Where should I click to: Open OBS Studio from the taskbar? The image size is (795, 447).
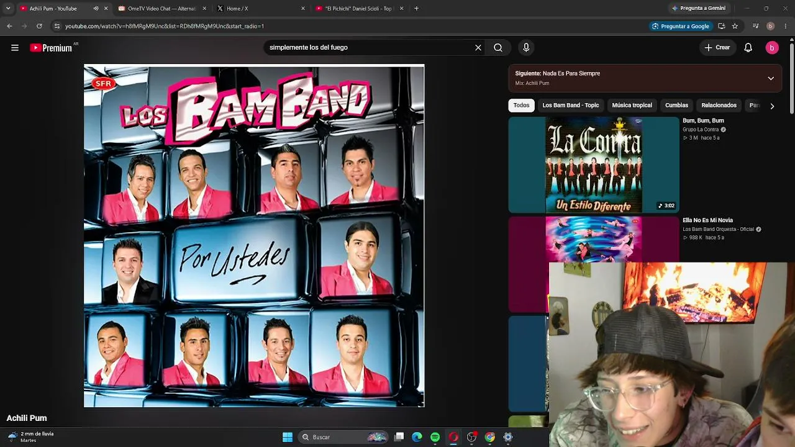pos(471,437)
